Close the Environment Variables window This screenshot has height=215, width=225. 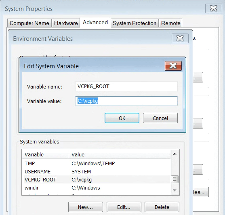click(x=180, y=38)
